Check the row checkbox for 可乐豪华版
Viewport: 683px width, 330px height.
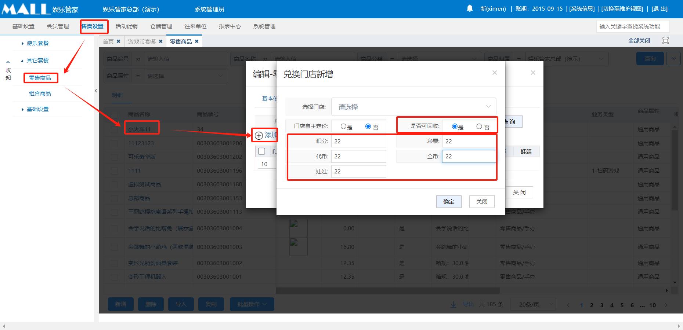115,157
